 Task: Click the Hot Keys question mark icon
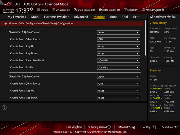(154, 127)
